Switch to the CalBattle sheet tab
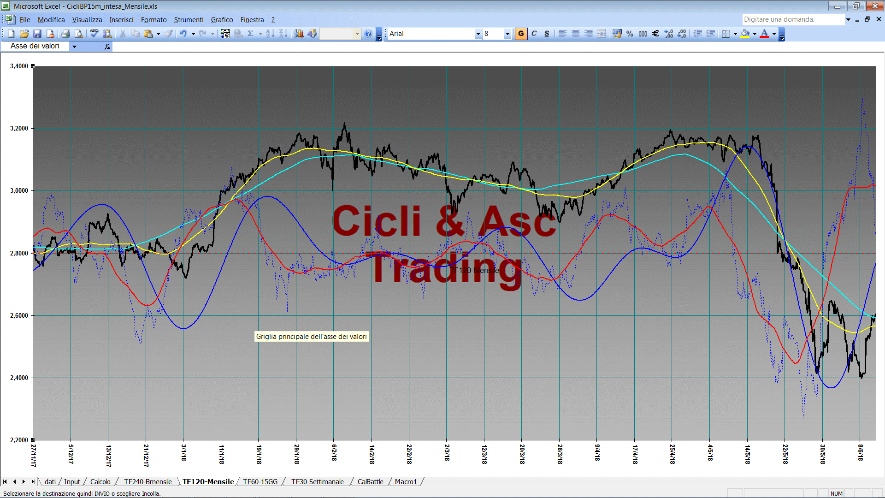Image resolution: width=885 pixels, height=498 pixels. click(x=370, y=482)
